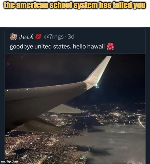Image resolution: width=150 pixels, height=164 pixels.
Task: Click the imgflip.com watermark
Action: pyautogui.click(x=10, y=161)
